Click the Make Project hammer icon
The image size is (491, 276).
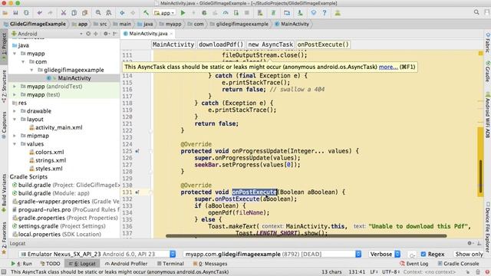[x=146, y=13]
